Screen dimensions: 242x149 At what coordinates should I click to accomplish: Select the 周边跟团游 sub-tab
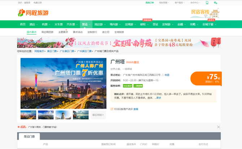tap(47, 32)
